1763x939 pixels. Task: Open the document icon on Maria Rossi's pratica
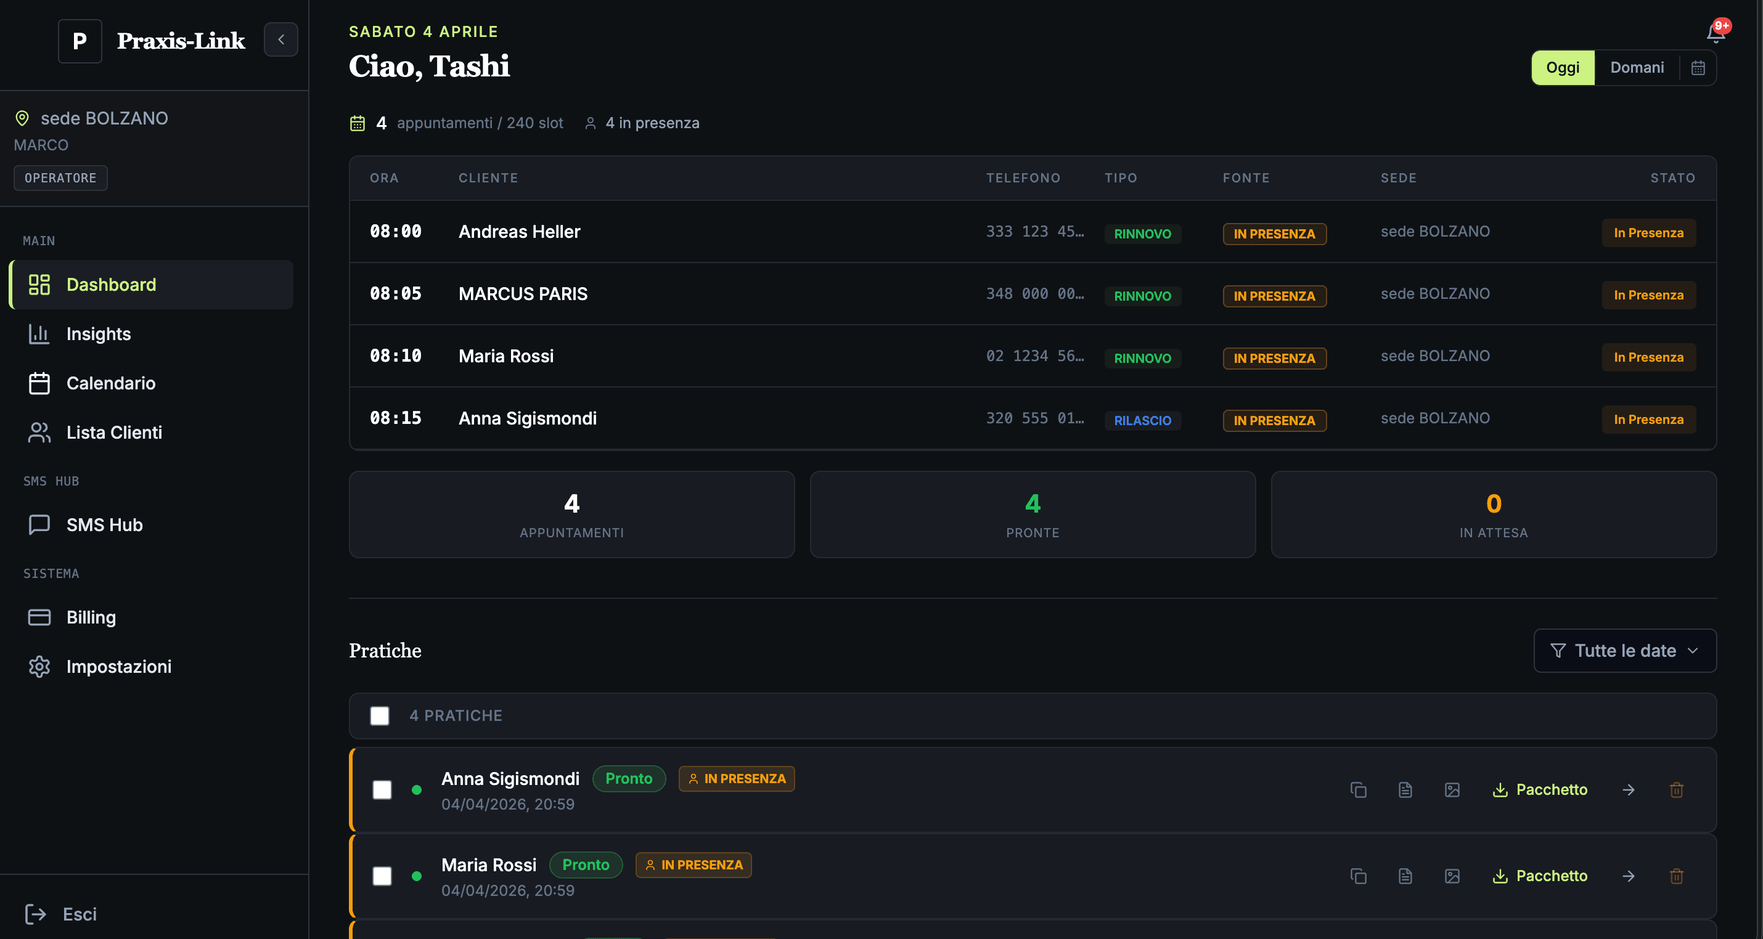(x=1405, y=876)
